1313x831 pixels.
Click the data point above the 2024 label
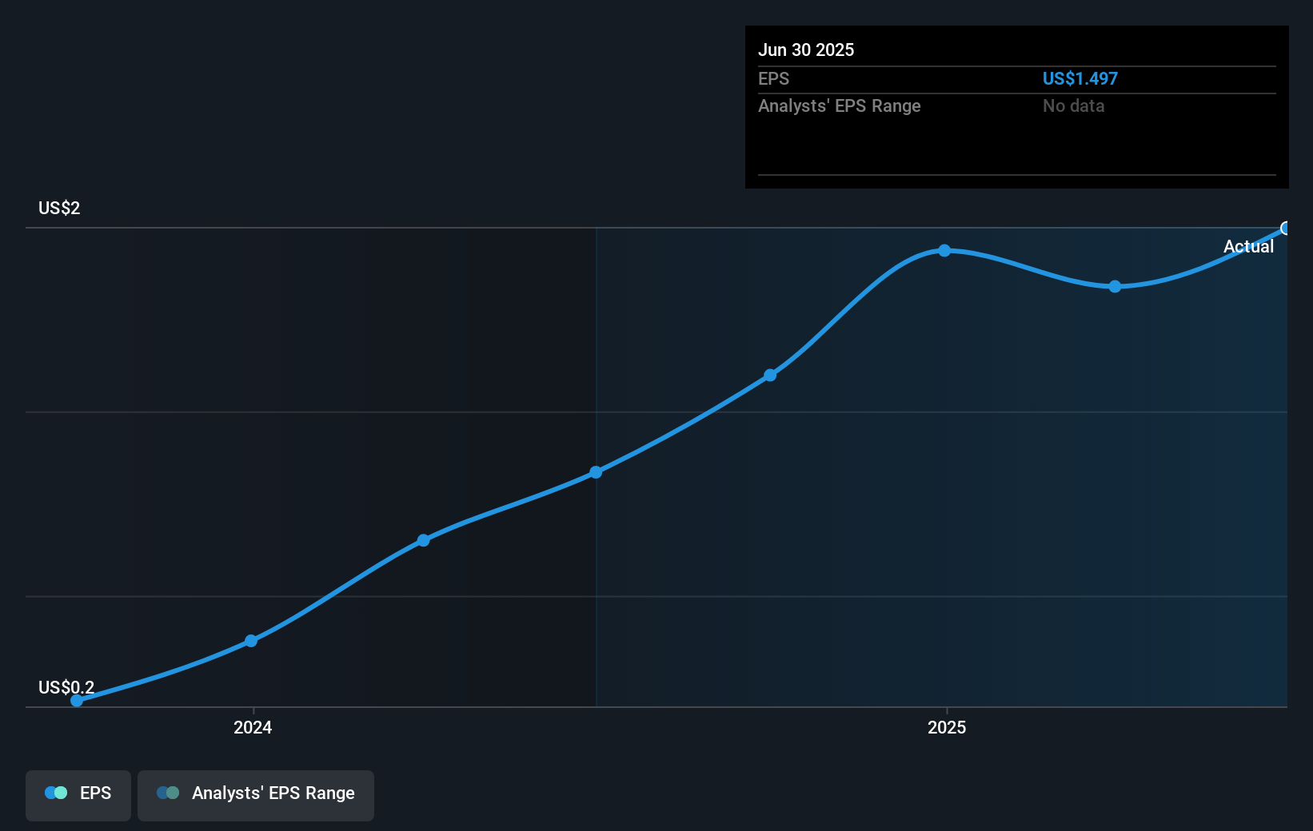tap(251, 640)
